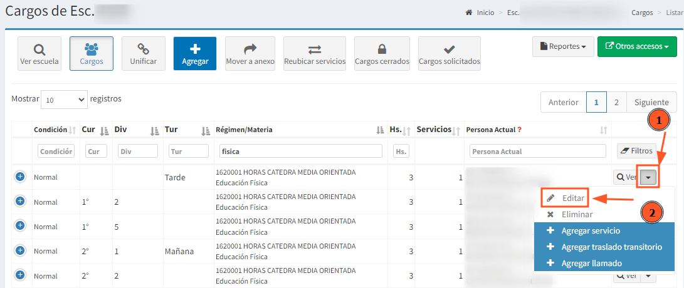
Task: Focus the Cur filter field
Action: tap(96, 151)
